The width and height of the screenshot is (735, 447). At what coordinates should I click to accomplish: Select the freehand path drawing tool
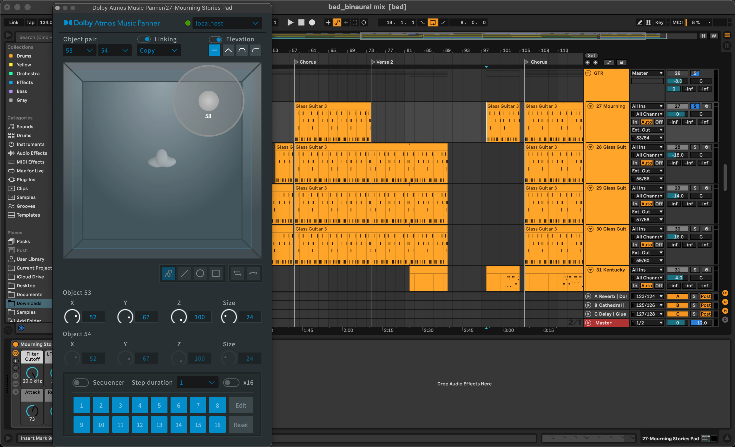[x=168, y=273]
